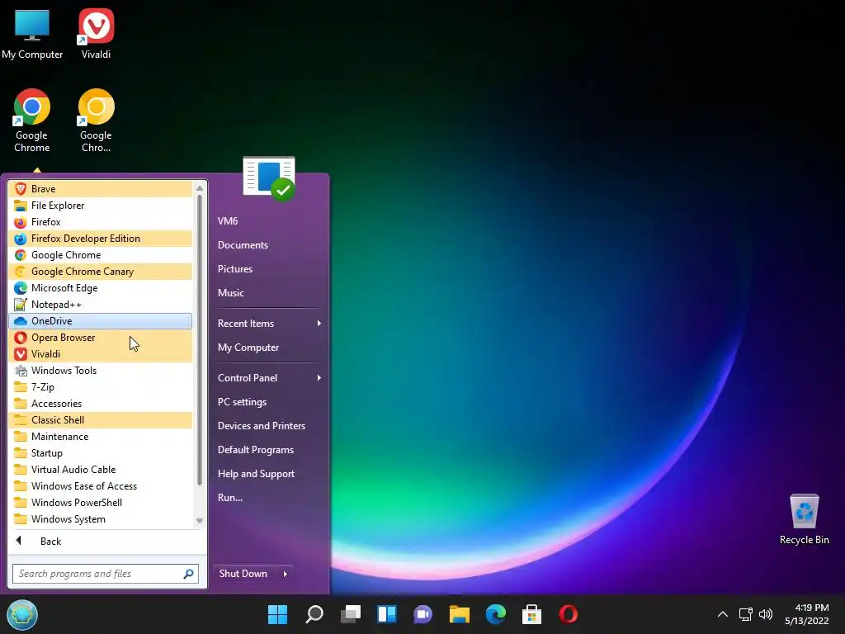The image size is (845, 634).
Task: Expand the Accessories folder
Action: pyautogui.click(x=100, y=404)
